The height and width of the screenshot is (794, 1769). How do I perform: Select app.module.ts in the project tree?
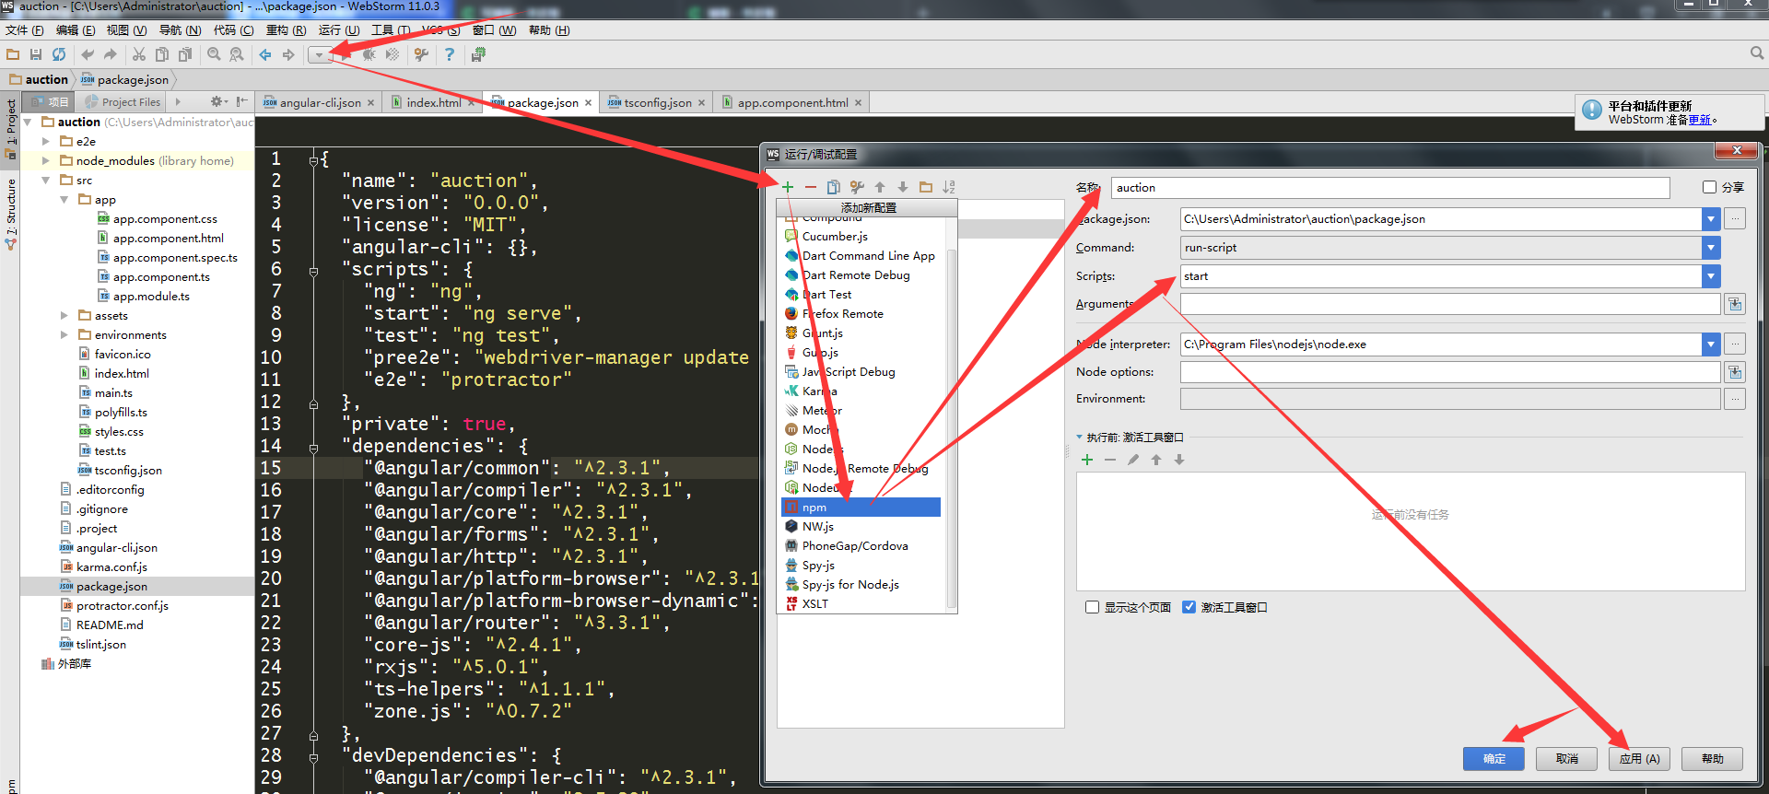click(x=151, y=296)
